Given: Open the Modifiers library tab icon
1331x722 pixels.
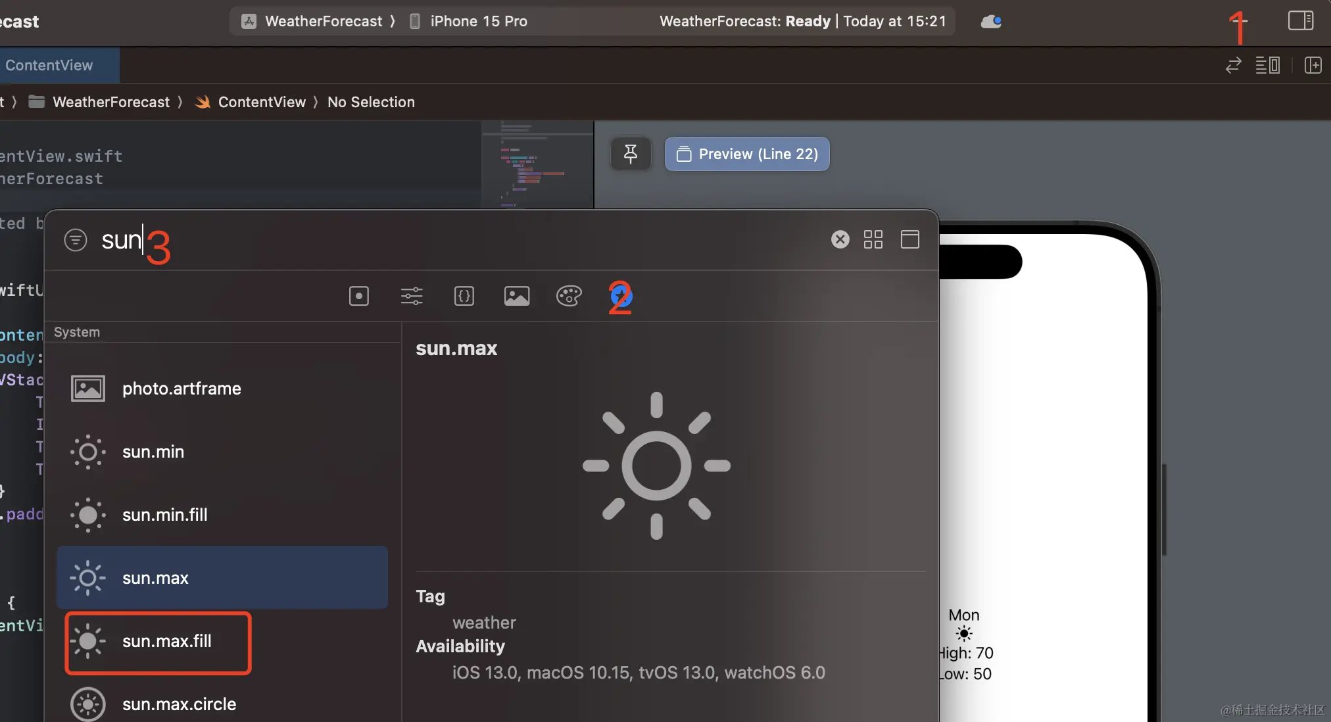Looking at the screenshot, I should coord(412,296).
